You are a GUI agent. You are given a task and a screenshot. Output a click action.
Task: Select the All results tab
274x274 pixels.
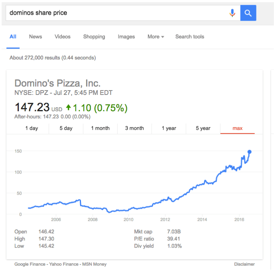pos(13,37)
